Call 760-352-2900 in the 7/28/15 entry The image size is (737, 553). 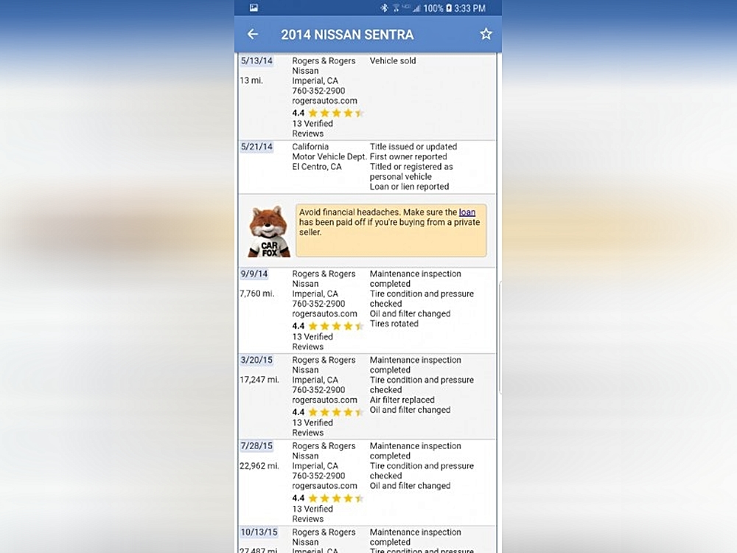318,476
